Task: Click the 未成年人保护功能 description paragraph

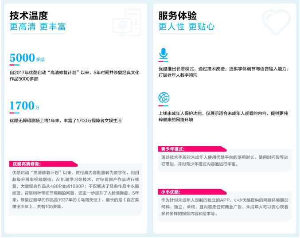Action: pyautogui.click(x=223, y=117)
